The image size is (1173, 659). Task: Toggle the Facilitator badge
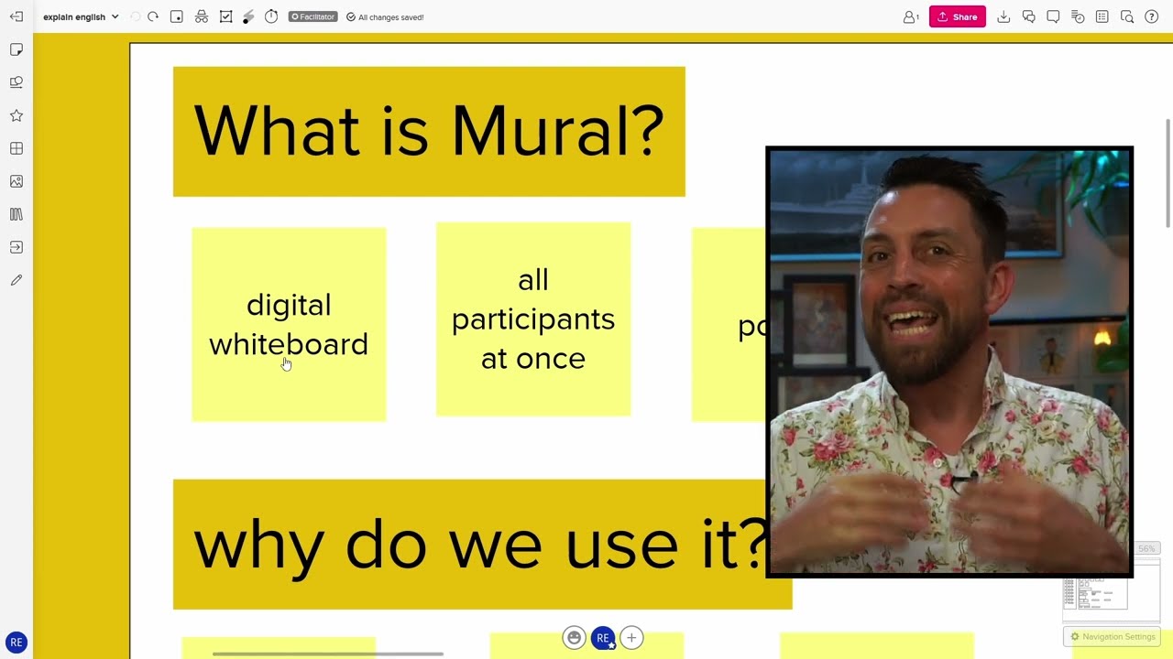click(312, 16)
